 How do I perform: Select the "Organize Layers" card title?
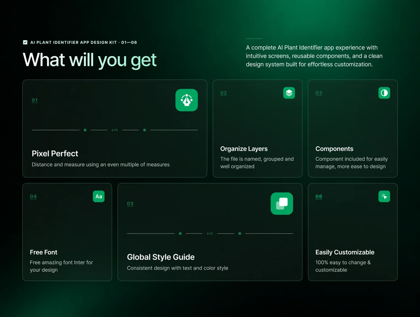(244, 149)
